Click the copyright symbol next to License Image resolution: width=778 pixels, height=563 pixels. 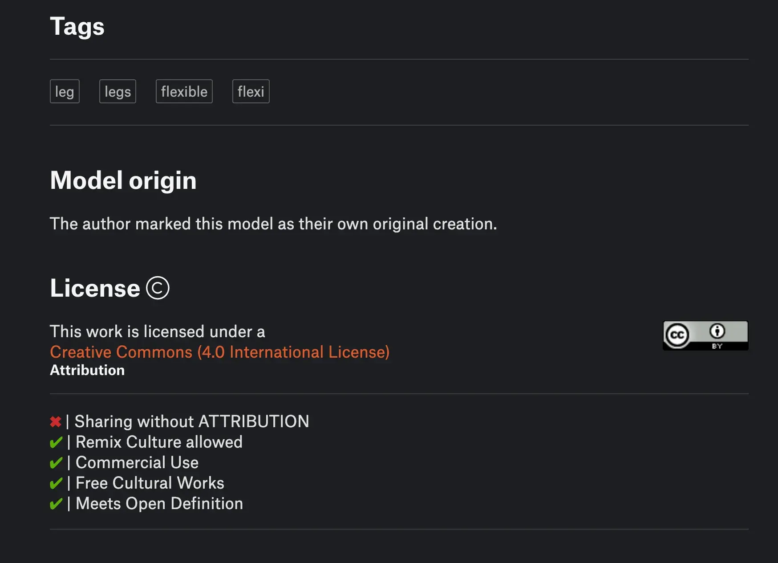158,288
